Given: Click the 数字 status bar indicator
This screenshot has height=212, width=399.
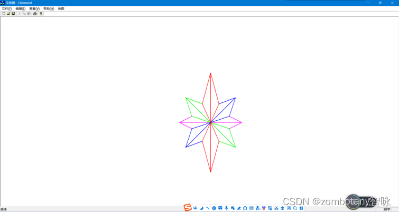Looking at the screenshot, I should (x=387, y=209).
